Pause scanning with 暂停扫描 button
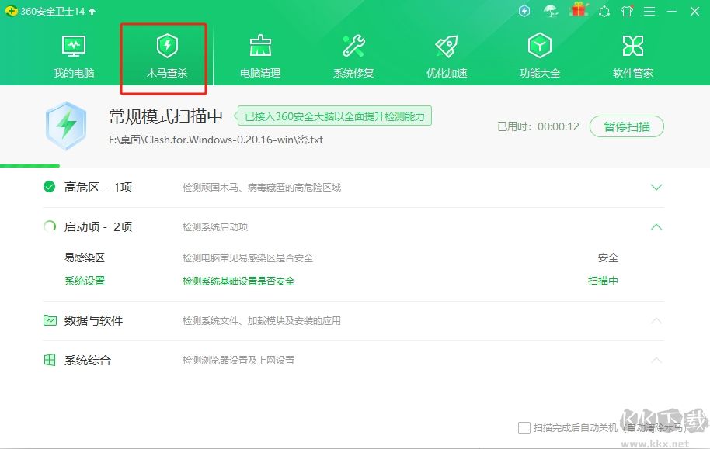 [x=627, y=126]
